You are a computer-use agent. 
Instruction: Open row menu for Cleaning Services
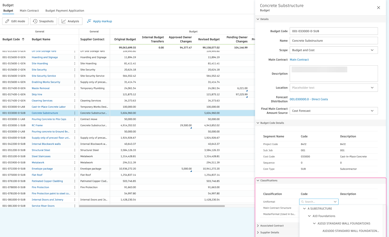75,101
